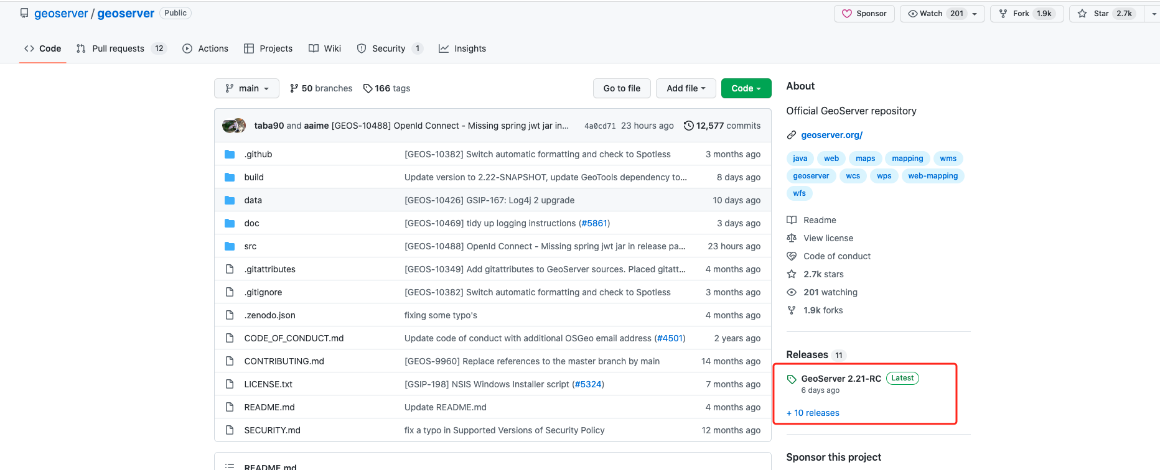
Task: Click the commit history clock icon
Action: point(688,126)
